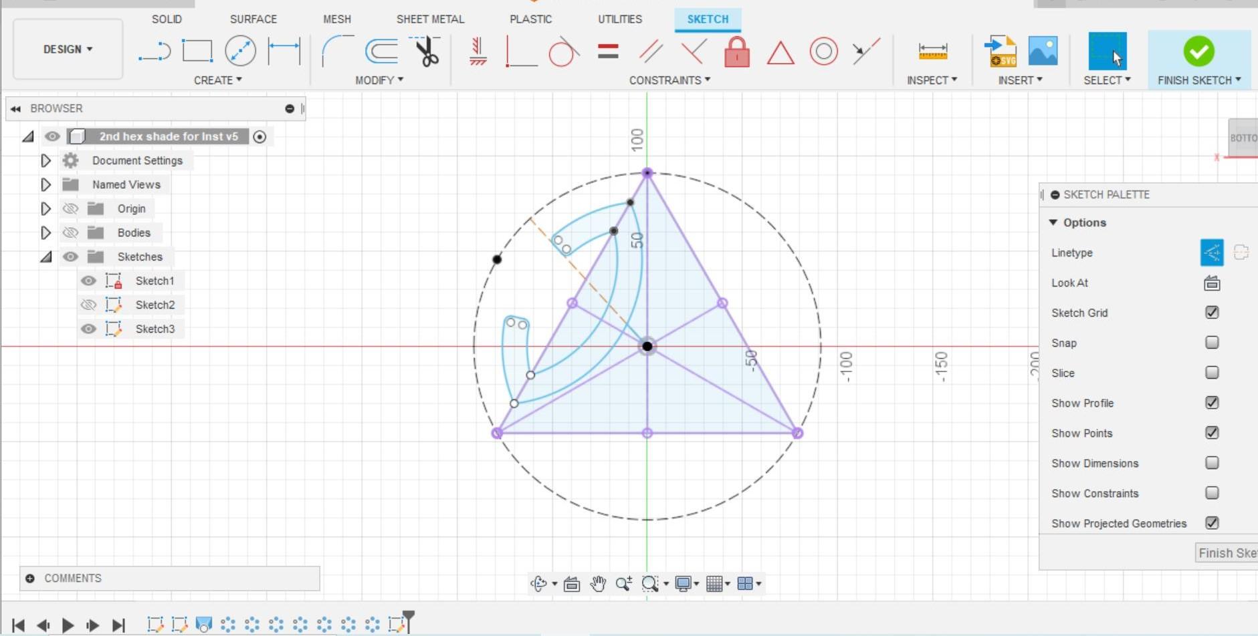1258x636 pixels.
Task: Enable the Show Dimensions checkbox
Action: 1212,463
